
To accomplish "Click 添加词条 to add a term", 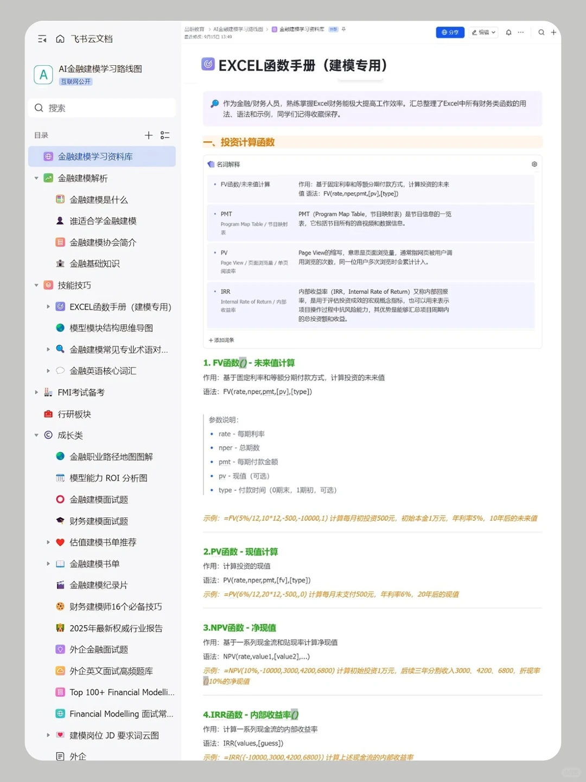I will point(221,340).
